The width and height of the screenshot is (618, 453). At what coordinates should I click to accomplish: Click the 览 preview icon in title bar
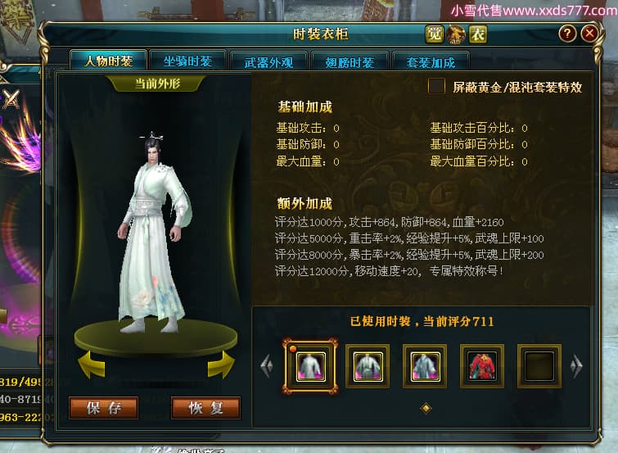click(435, 34)
